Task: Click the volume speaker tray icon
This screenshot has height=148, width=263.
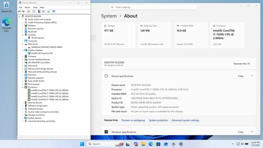Action: (x=242, y=144)
